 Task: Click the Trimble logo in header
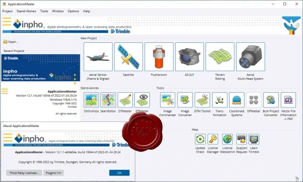pos(121,31)
